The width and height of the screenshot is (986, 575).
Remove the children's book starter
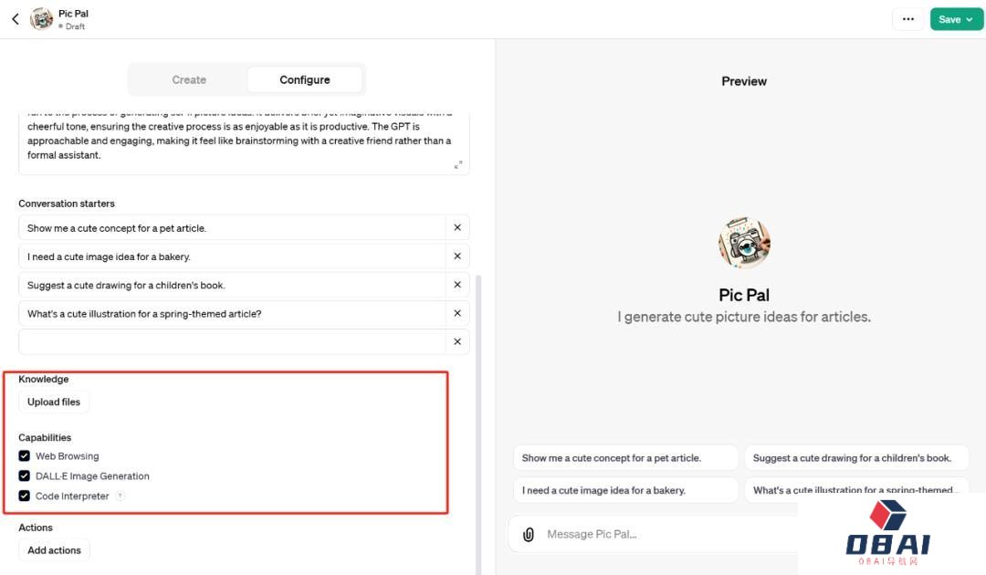(x=457, y=285)
